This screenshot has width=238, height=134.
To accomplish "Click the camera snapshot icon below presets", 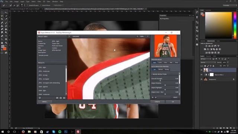I will 57,98.
